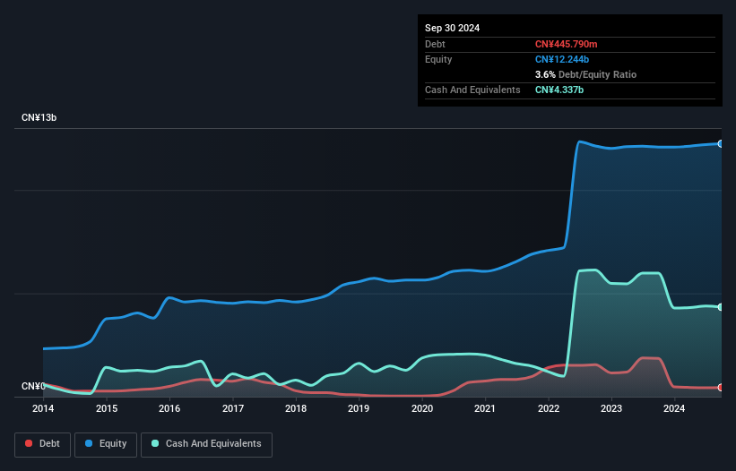Select the Debt endpoint marker on chart
Screen dimensions: 736x471
coord(721,388)
